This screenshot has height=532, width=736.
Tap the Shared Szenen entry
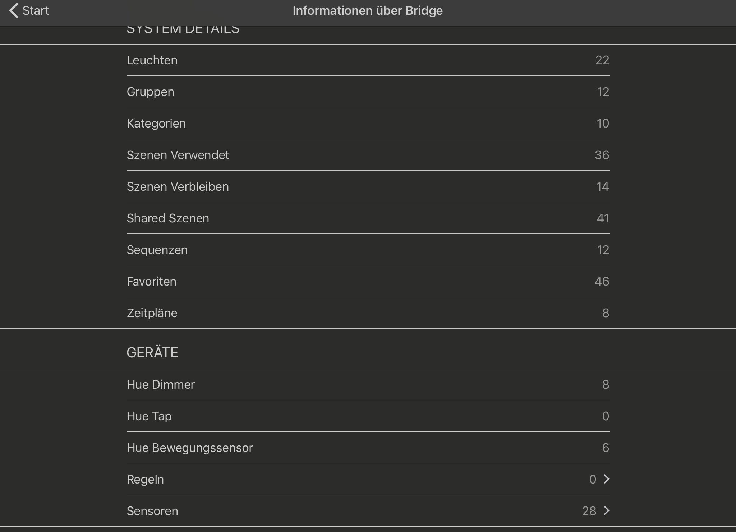pos(367,218)
